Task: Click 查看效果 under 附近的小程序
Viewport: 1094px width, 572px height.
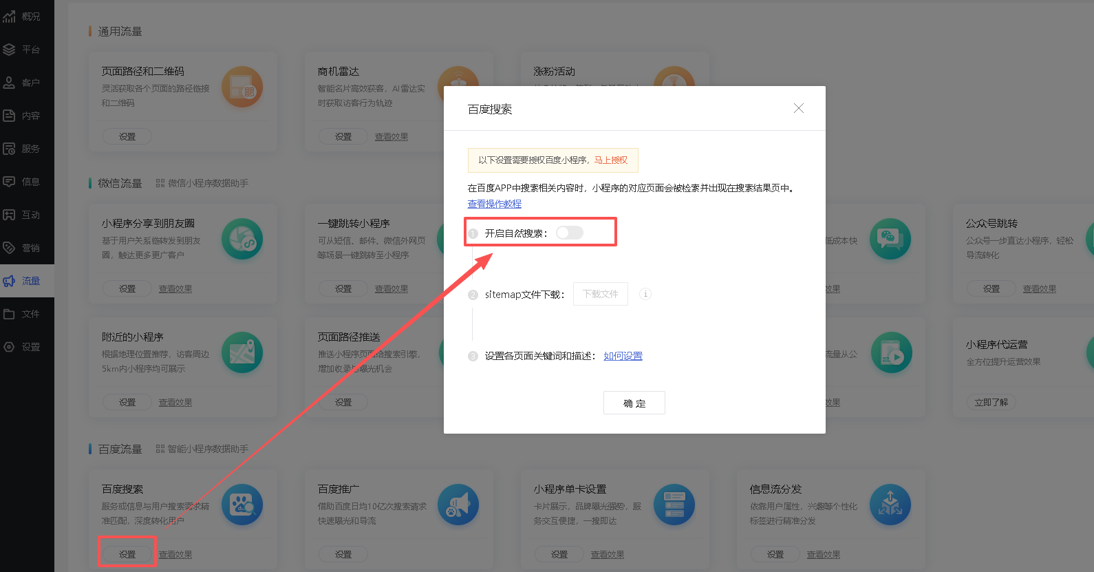Action: 175,403
